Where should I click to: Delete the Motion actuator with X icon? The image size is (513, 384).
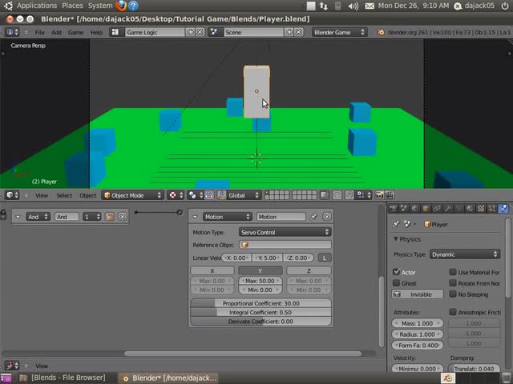(326, 217)
